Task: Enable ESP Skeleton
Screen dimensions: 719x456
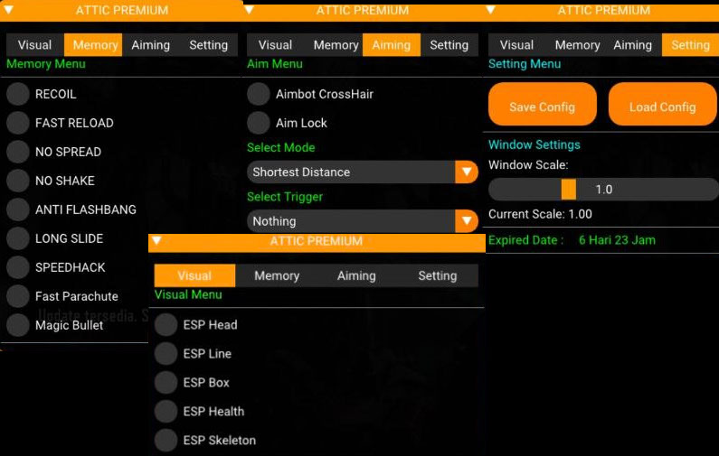Action: coord(166,441)
